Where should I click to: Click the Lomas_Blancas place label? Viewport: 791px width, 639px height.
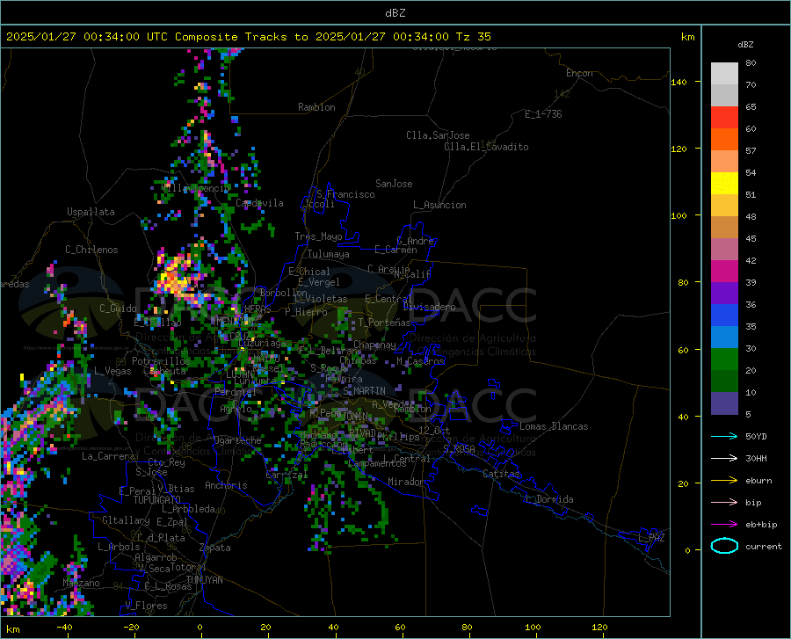click(x=554, y=426)
